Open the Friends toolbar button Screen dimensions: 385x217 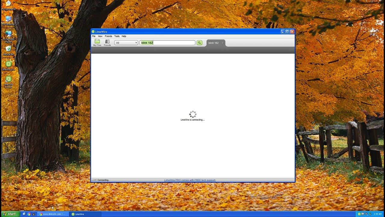tap(107, 42)
